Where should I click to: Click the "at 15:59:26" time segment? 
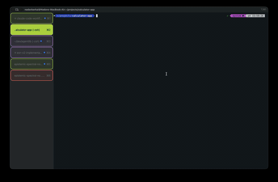[255, 16]
